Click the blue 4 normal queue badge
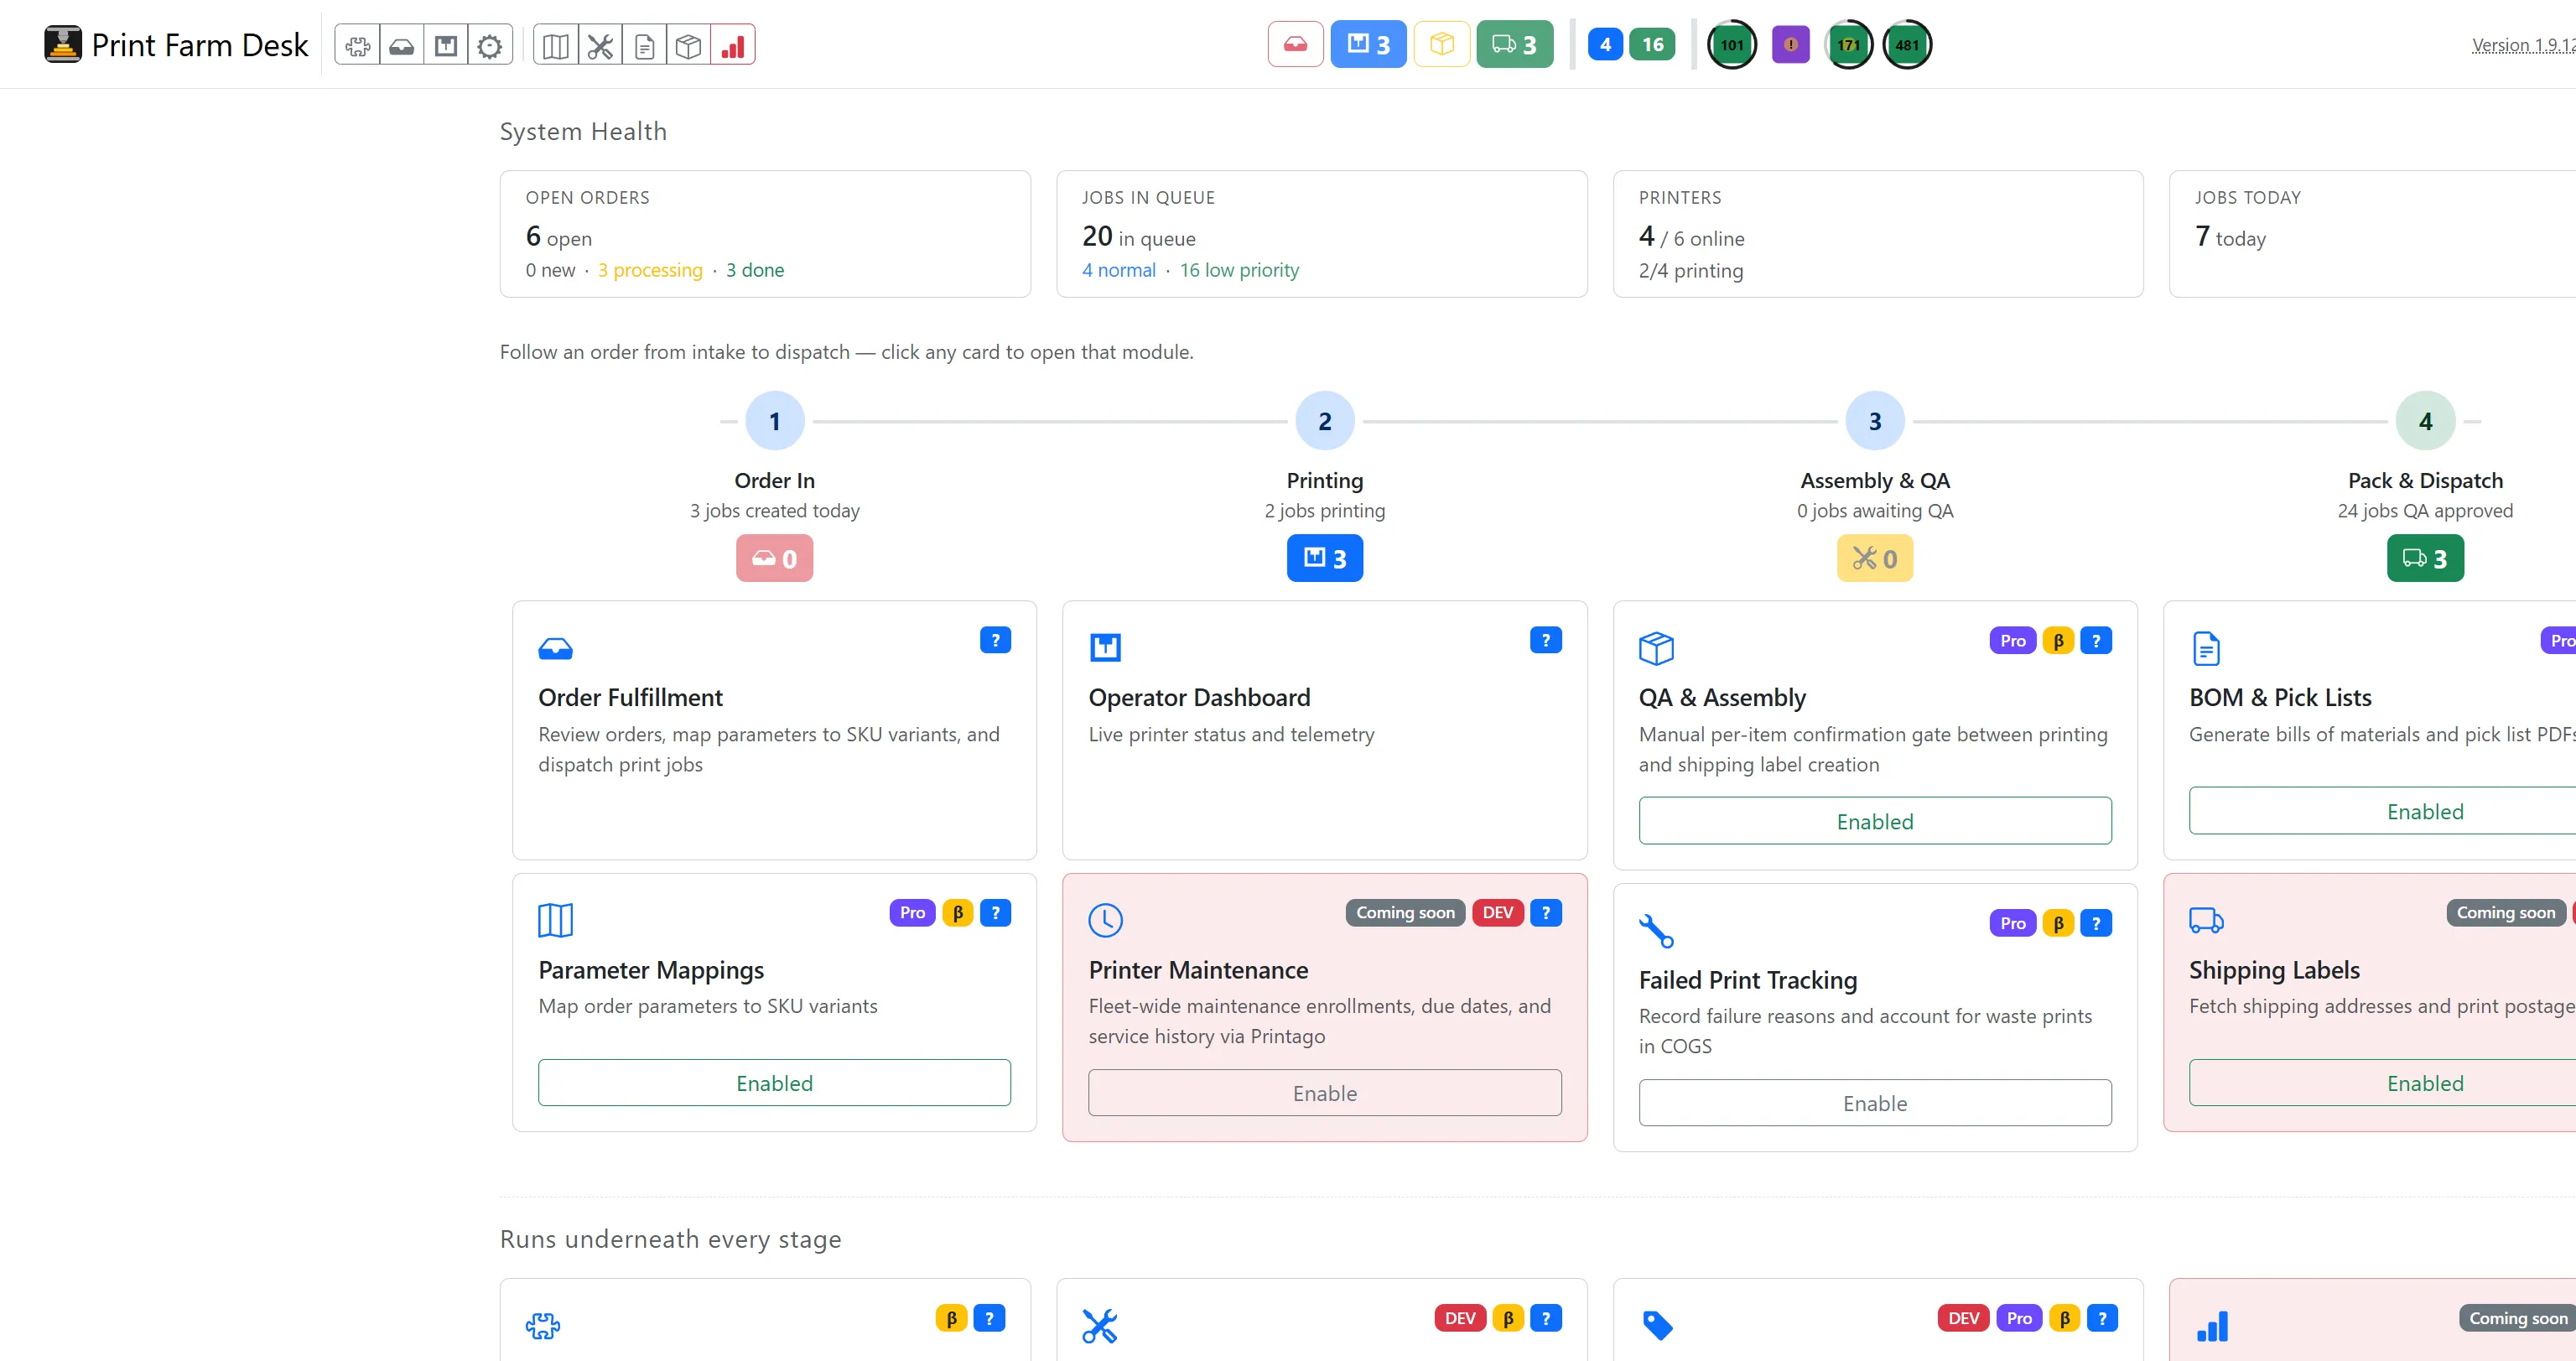Image resolution: width=2576 pixels, height=1361 pixels. tap(1604, 44)
